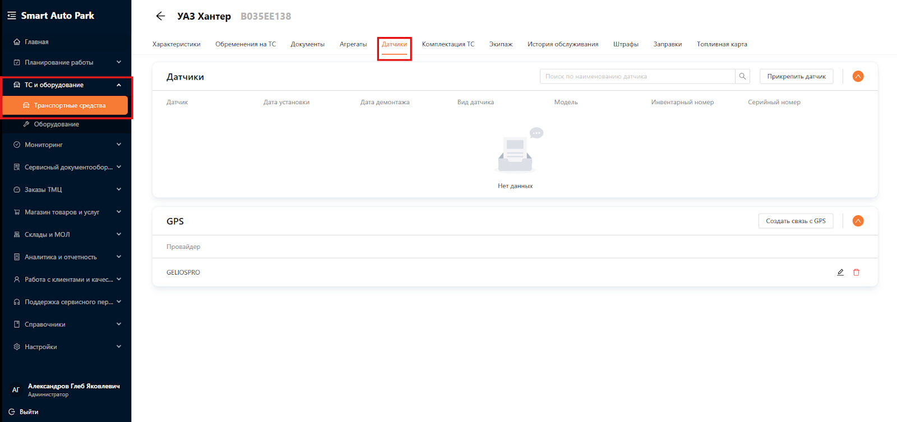
Task: Open the Топливная карта tab
Action: pos(722,44)
